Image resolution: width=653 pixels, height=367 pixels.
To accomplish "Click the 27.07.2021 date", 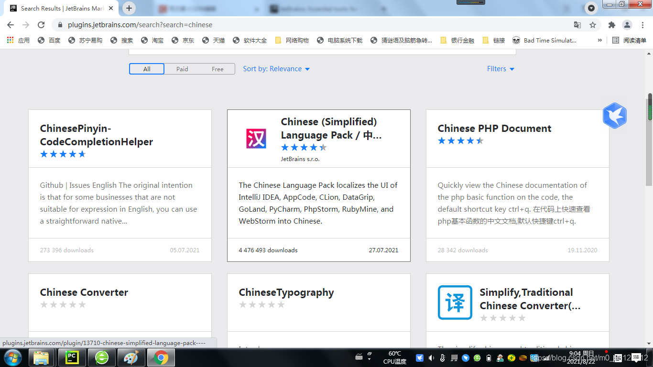I will pos(383,250).
